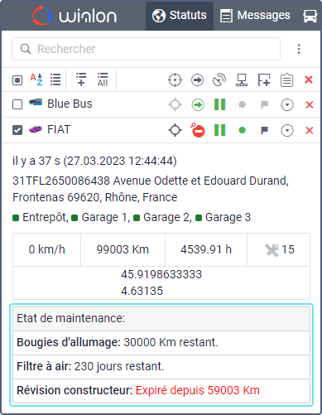This screenshot has width=322, height=415.
Task: Uncheck the FIAT checkbox
Action: coord(17,130)
